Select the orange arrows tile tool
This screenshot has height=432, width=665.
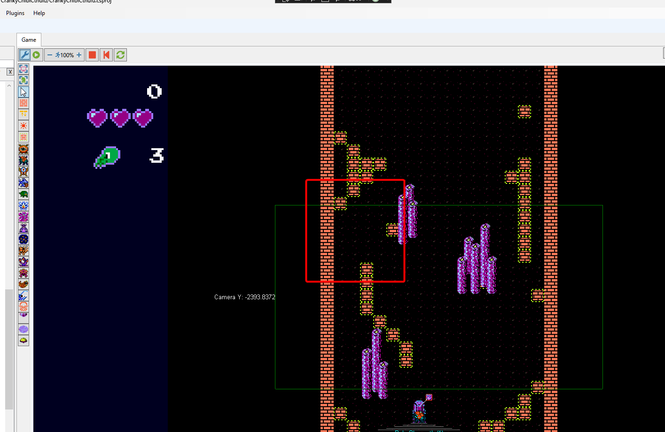tap(23, 114)
